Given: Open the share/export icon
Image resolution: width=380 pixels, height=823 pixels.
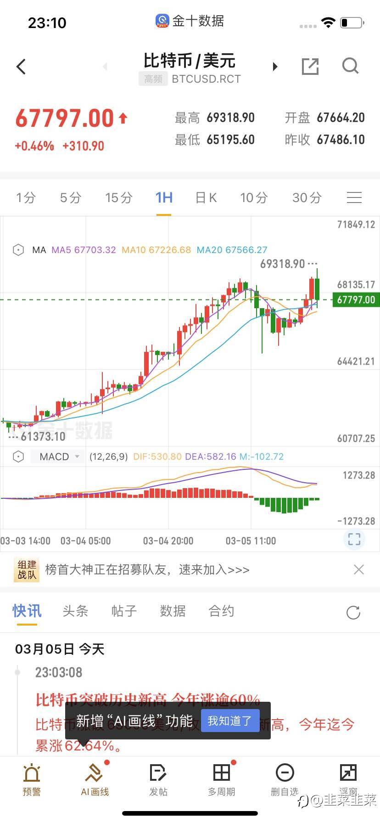Looking at the screenshot, I should click(310, 67).
